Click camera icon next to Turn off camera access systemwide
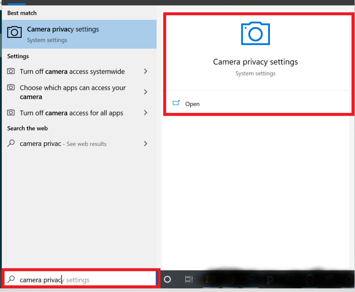 pyautogui.click(x=11, y=71)
